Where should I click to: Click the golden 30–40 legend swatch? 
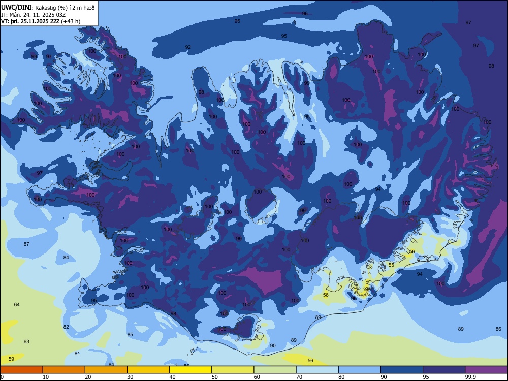(x=148, y=370)
